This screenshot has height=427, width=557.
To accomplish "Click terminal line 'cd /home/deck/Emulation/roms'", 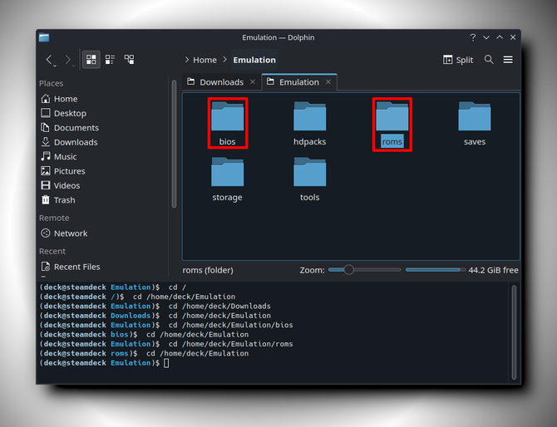I will click(x=231, y=344).
